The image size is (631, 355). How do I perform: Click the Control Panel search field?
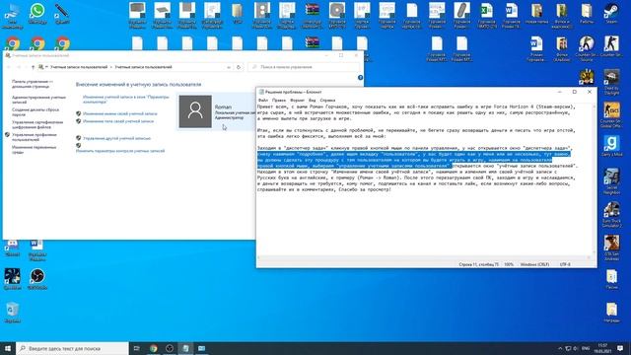click(304, 67)
